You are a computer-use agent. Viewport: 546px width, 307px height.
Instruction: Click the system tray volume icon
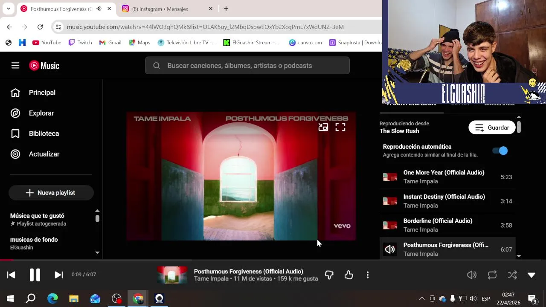pyautogui.click(x=473, y=298)
